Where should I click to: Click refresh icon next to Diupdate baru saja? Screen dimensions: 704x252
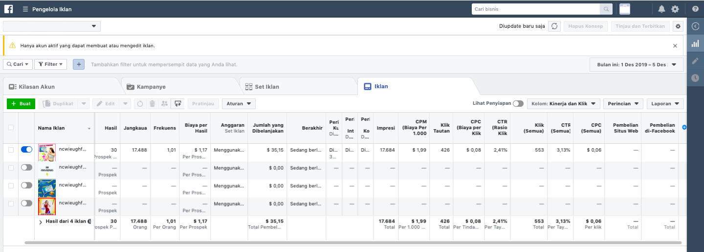(x=554, y=26)
